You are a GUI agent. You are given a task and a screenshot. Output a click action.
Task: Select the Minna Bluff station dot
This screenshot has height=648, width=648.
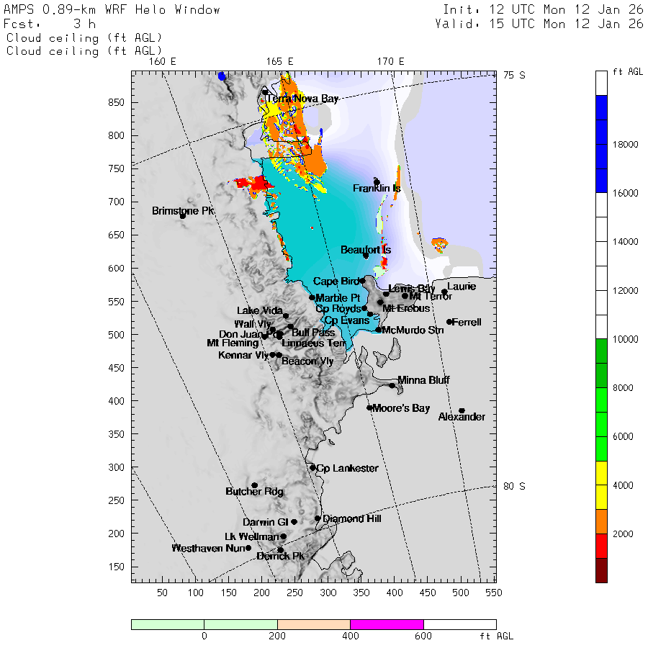coord(392,385)
